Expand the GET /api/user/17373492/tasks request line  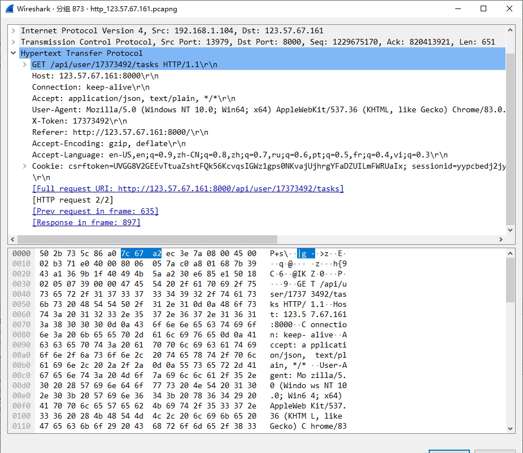(24, 65)
